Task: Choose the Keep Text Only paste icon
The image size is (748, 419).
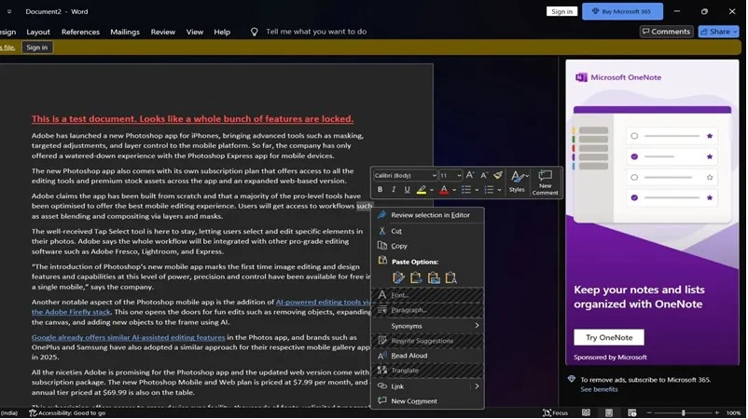Action: point(451,277)
